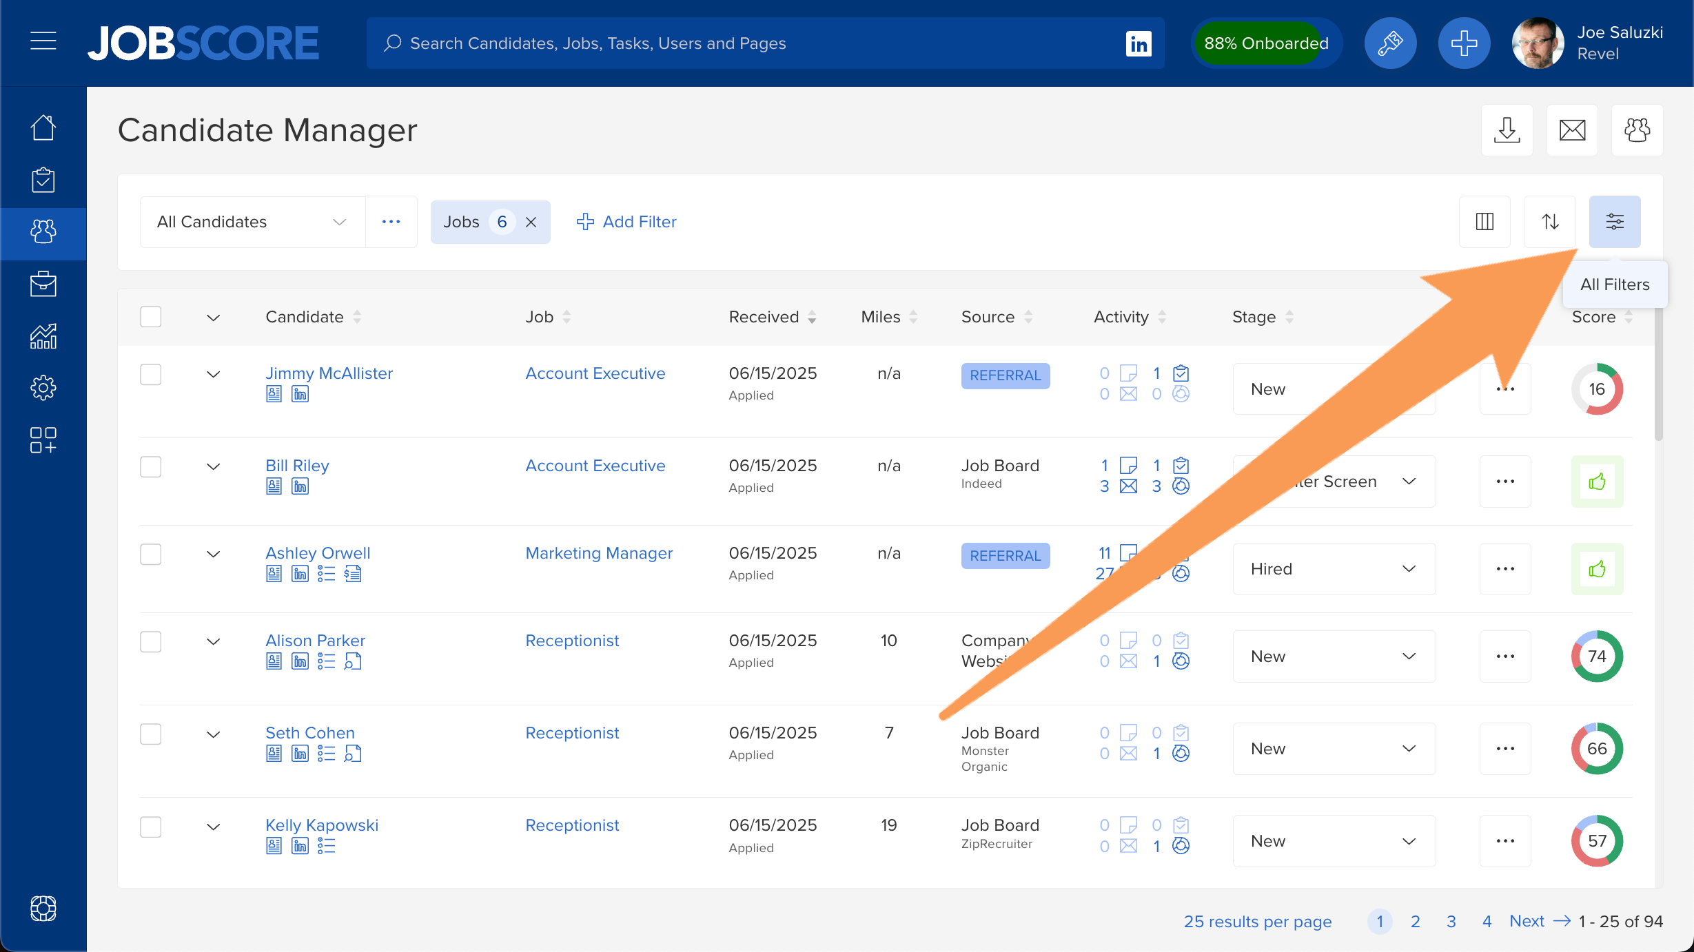Screen dimensions: 1694x952
Task: Expand Jimmy McAllister's row chevron
Action: pos(214,375)
